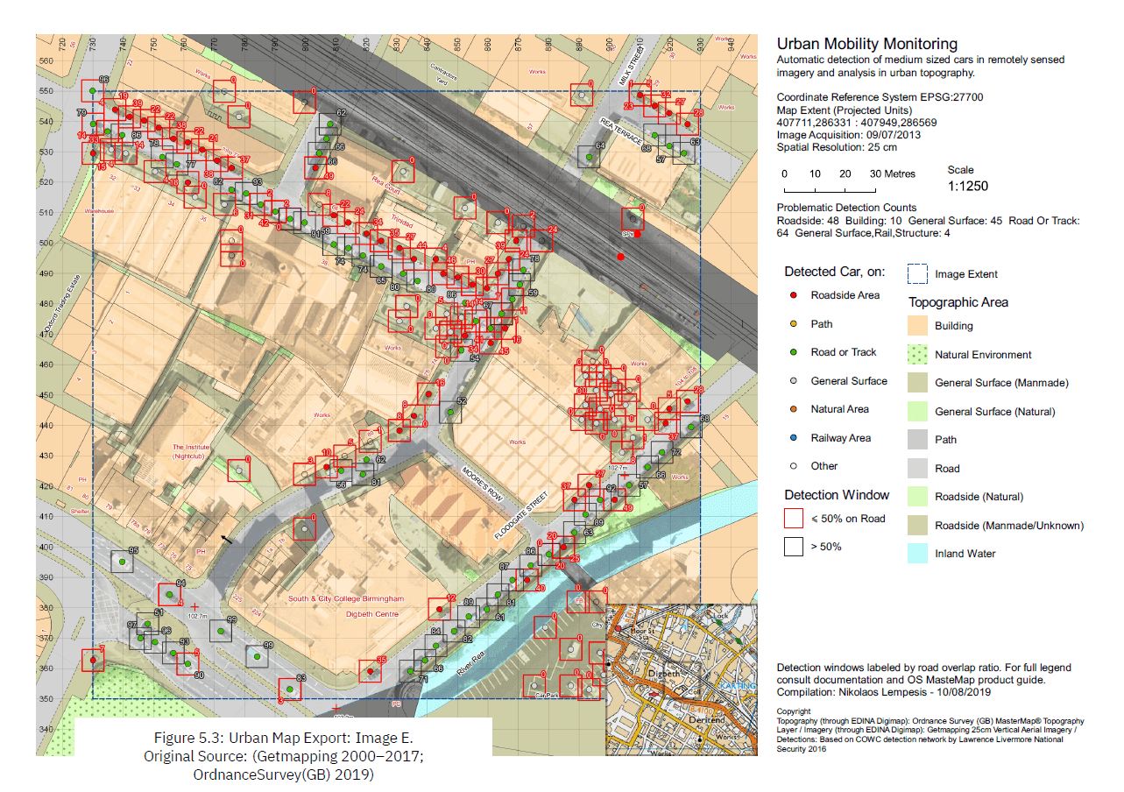The width and height of the screenshot is (1124, 792).
Task: Click the Roadside (Manmade/Unknown) swatch
Action: [x=917, y=526]
